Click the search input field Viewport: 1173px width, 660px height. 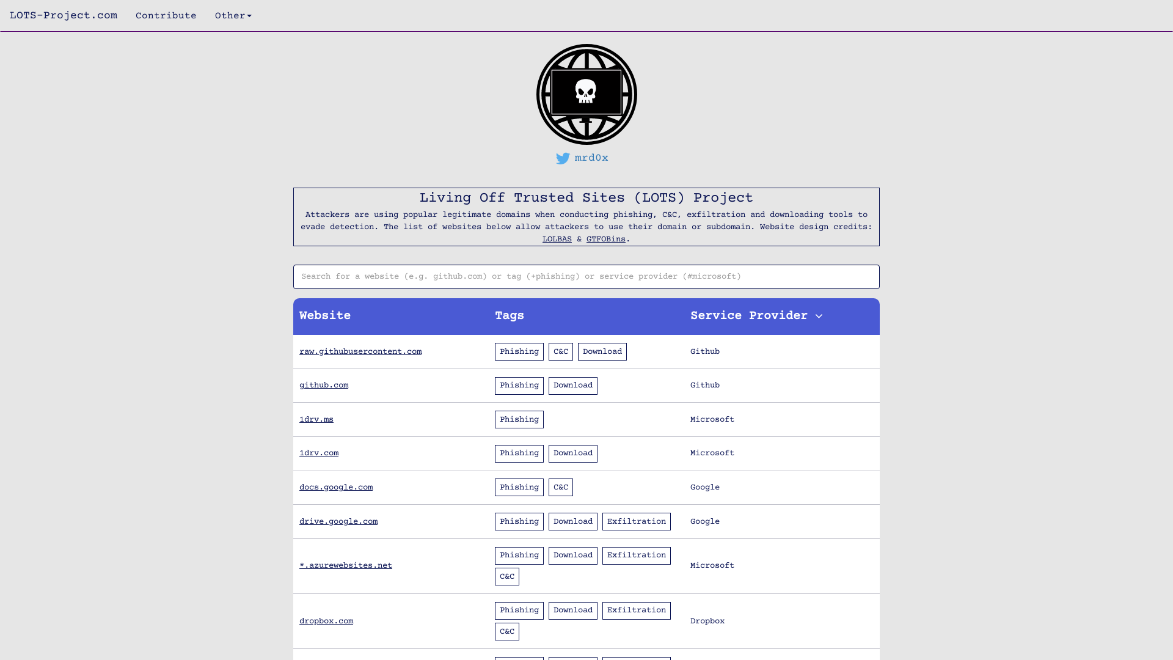586,276
